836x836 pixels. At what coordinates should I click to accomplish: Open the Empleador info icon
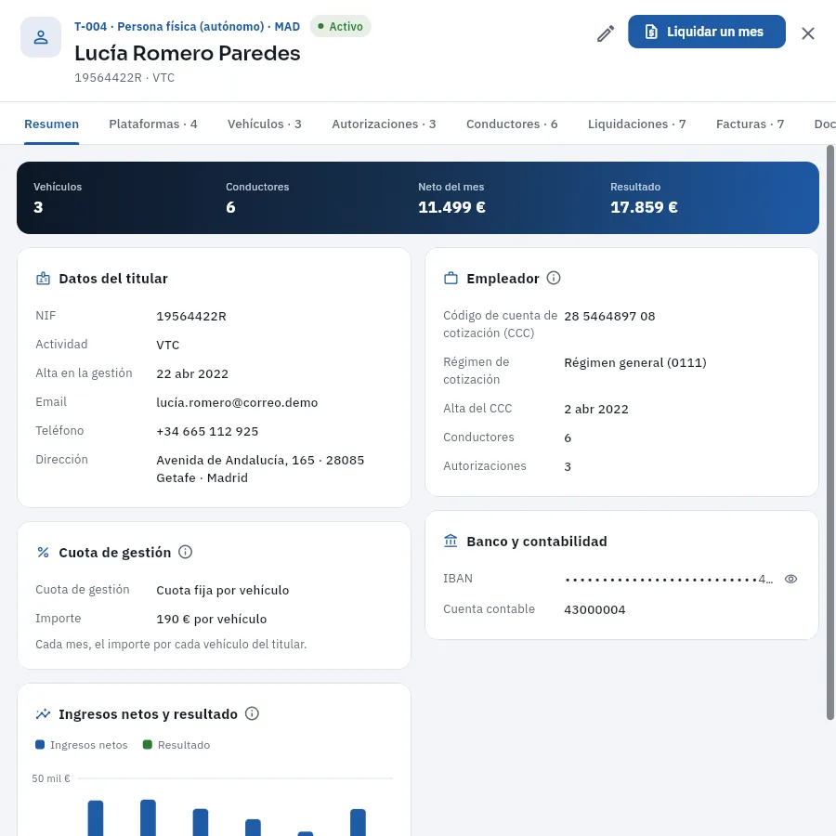coord(554,278)
